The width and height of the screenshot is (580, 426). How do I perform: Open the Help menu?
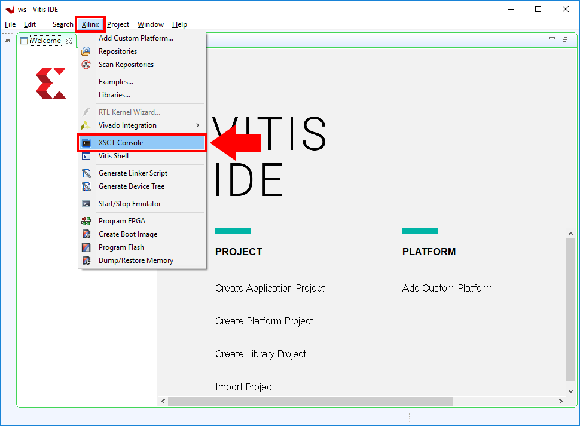point(179,24)
